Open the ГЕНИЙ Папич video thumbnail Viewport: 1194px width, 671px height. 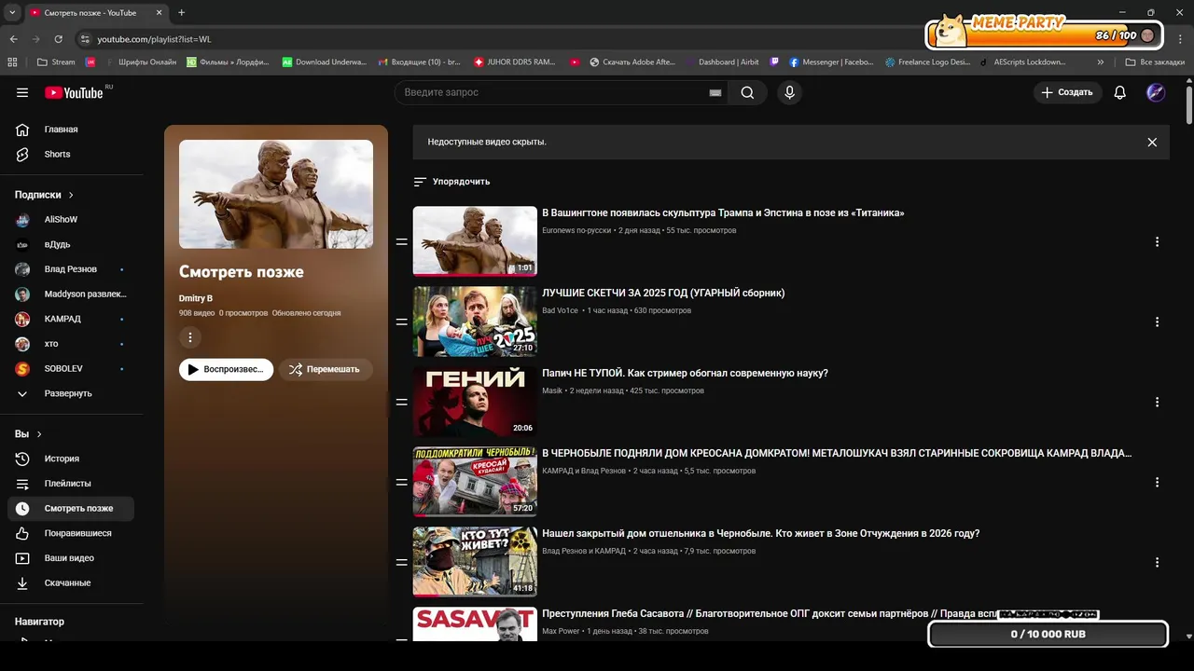(475, 402)
